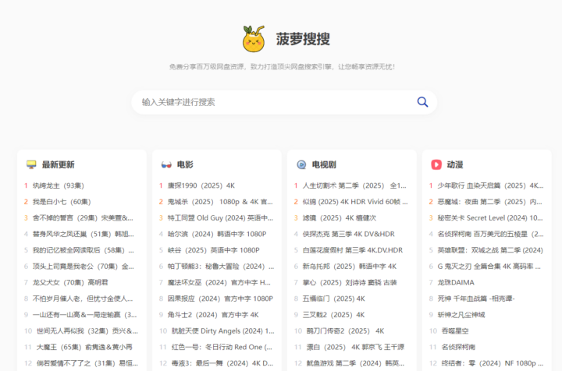Open 侠探杰克 第三季 4K DV&HDR
The width and height of the screenshot is (562, 371).
(349, 234)
